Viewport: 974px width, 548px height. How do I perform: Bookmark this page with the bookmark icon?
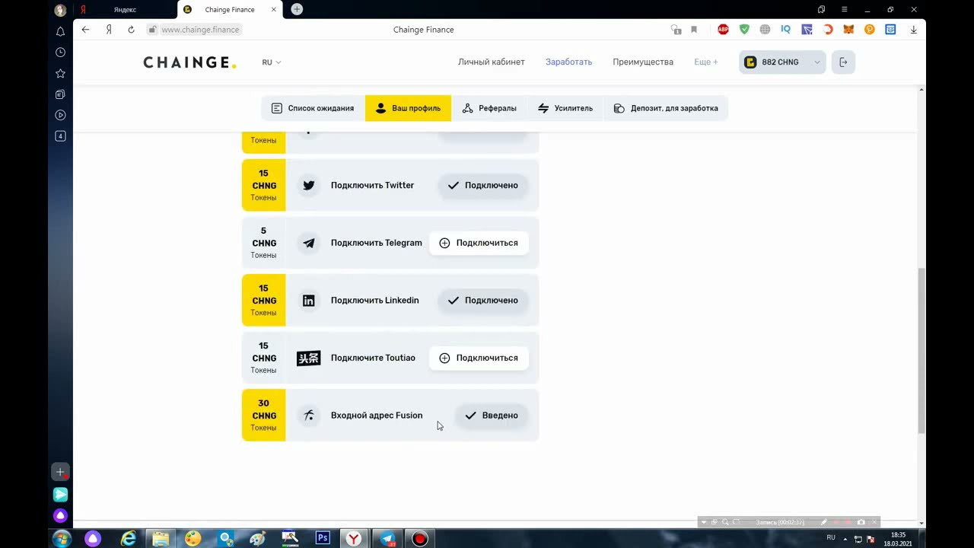(694, 30)
